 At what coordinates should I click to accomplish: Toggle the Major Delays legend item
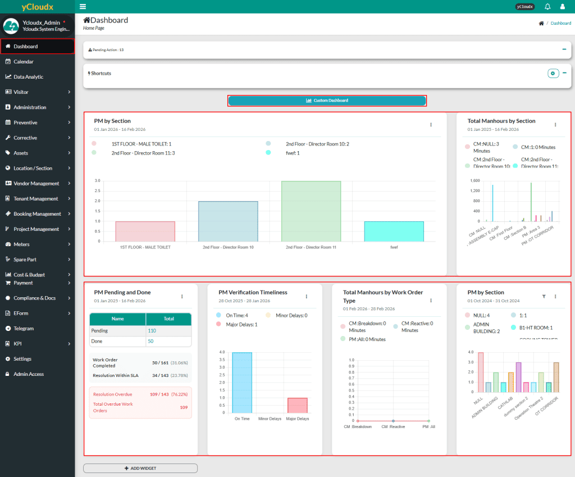(x=239, y=324)
